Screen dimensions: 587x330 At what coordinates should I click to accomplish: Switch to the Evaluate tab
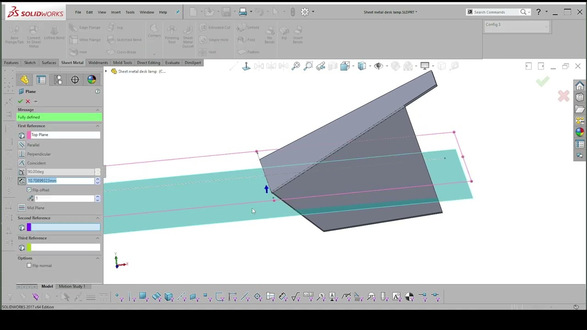tap(172, 63)
